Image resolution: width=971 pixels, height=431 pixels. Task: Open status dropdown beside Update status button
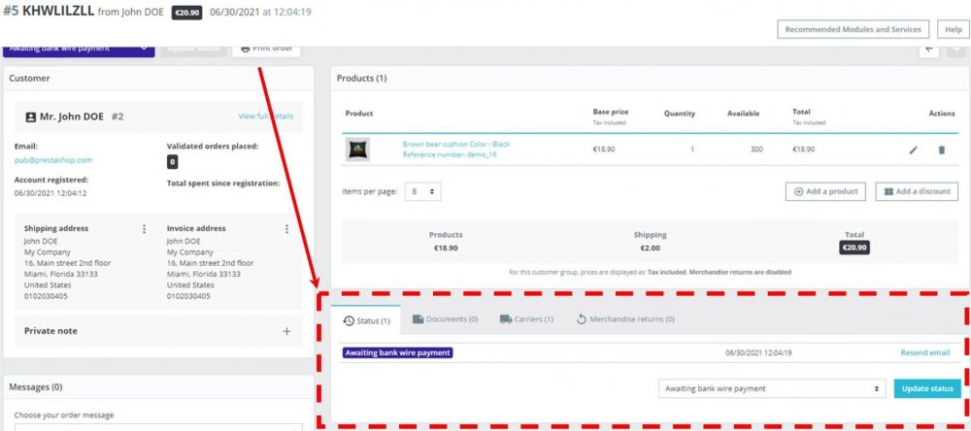coord(772,389)
